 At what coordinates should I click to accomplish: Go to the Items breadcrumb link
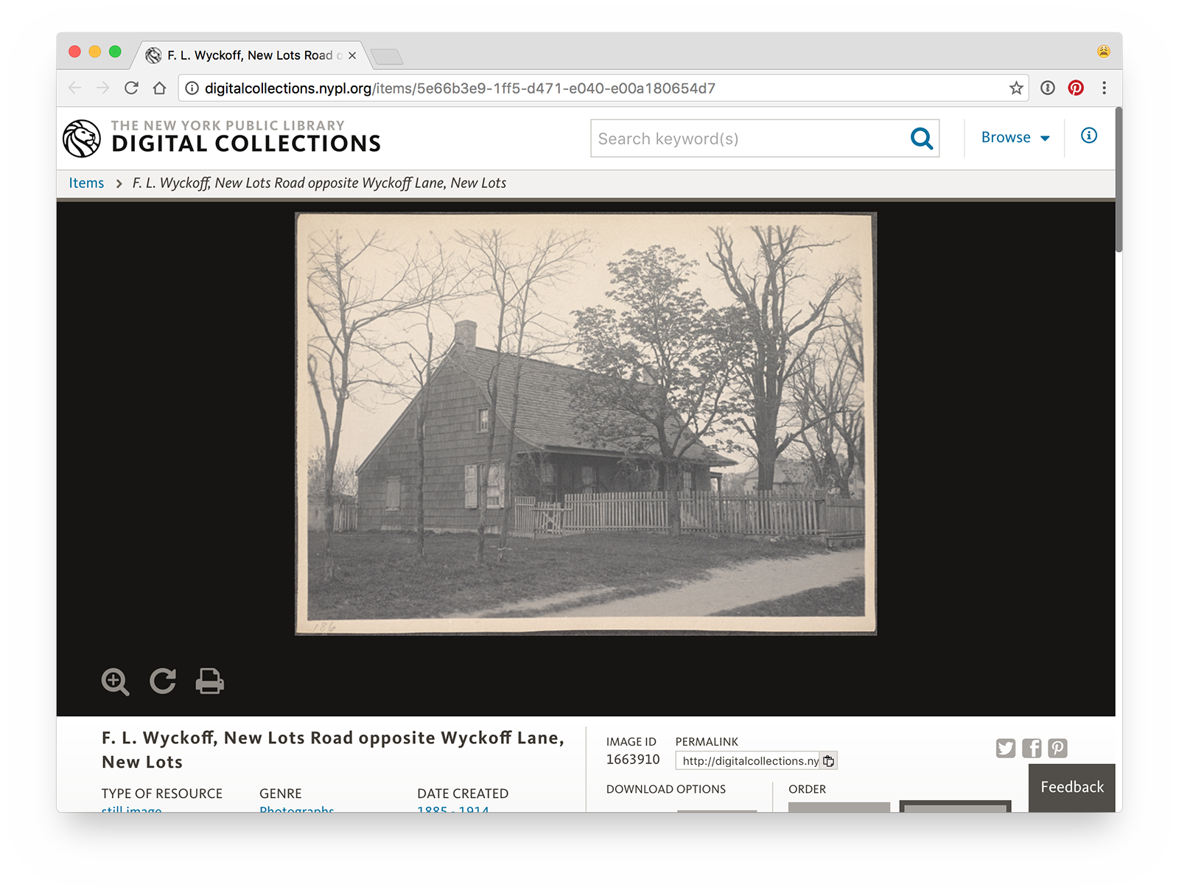86,183
